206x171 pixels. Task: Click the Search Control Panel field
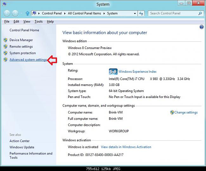[176, 13]
